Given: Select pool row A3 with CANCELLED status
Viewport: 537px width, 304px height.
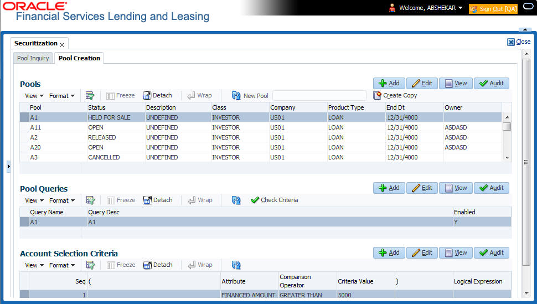Looking at the screenshot, I should [x=261, y=157].
